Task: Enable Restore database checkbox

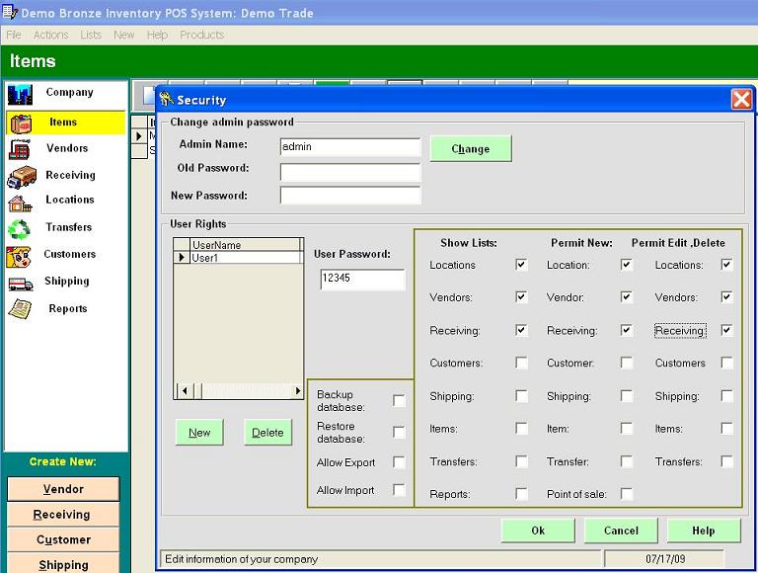Action: (399, 432)
